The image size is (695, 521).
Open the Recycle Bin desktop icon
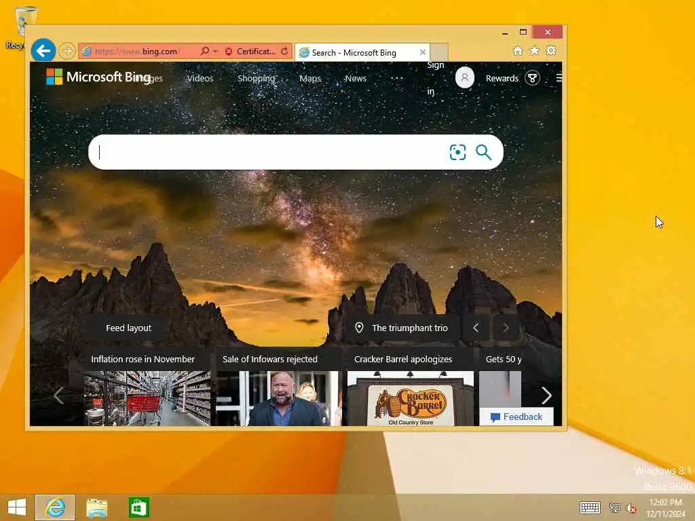(x=21, y=27)
